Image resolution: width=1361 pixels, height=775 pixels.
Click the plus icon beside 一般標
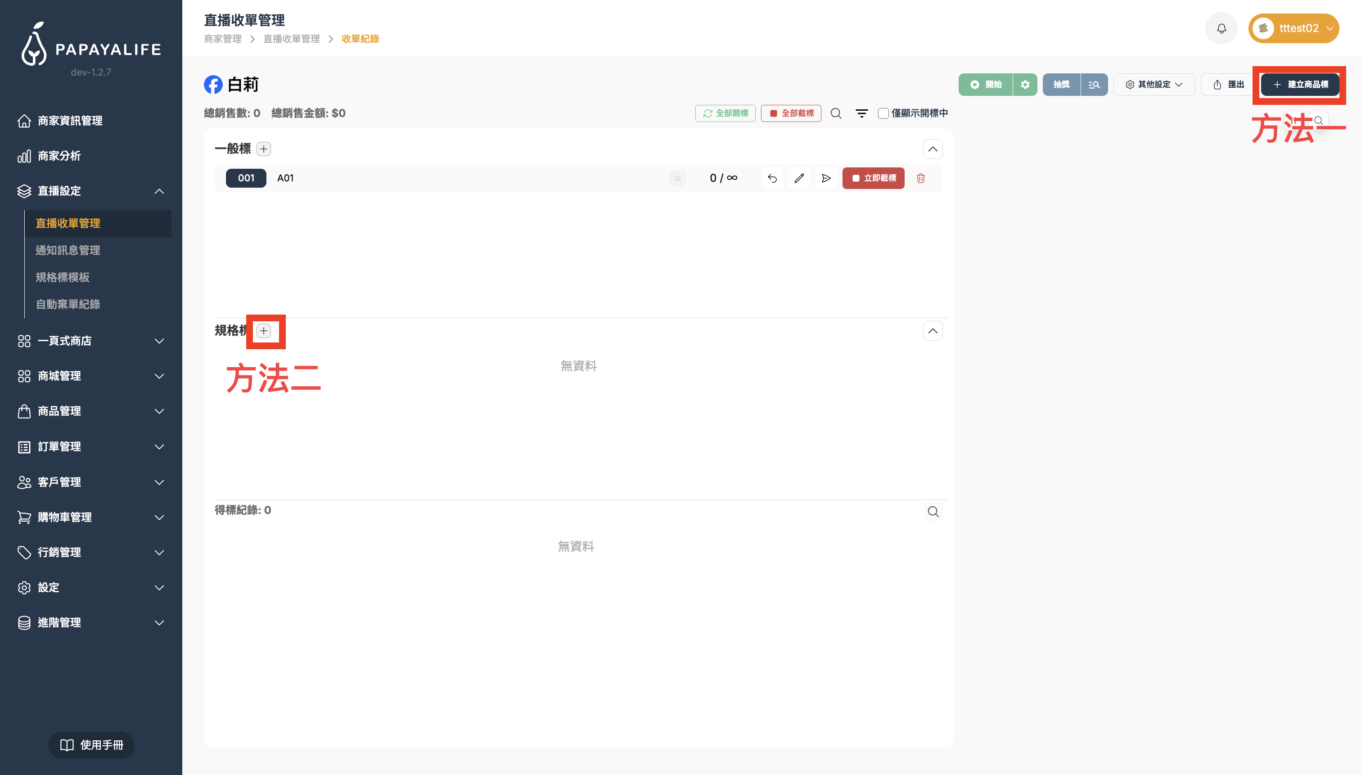(x=263, y=149)
